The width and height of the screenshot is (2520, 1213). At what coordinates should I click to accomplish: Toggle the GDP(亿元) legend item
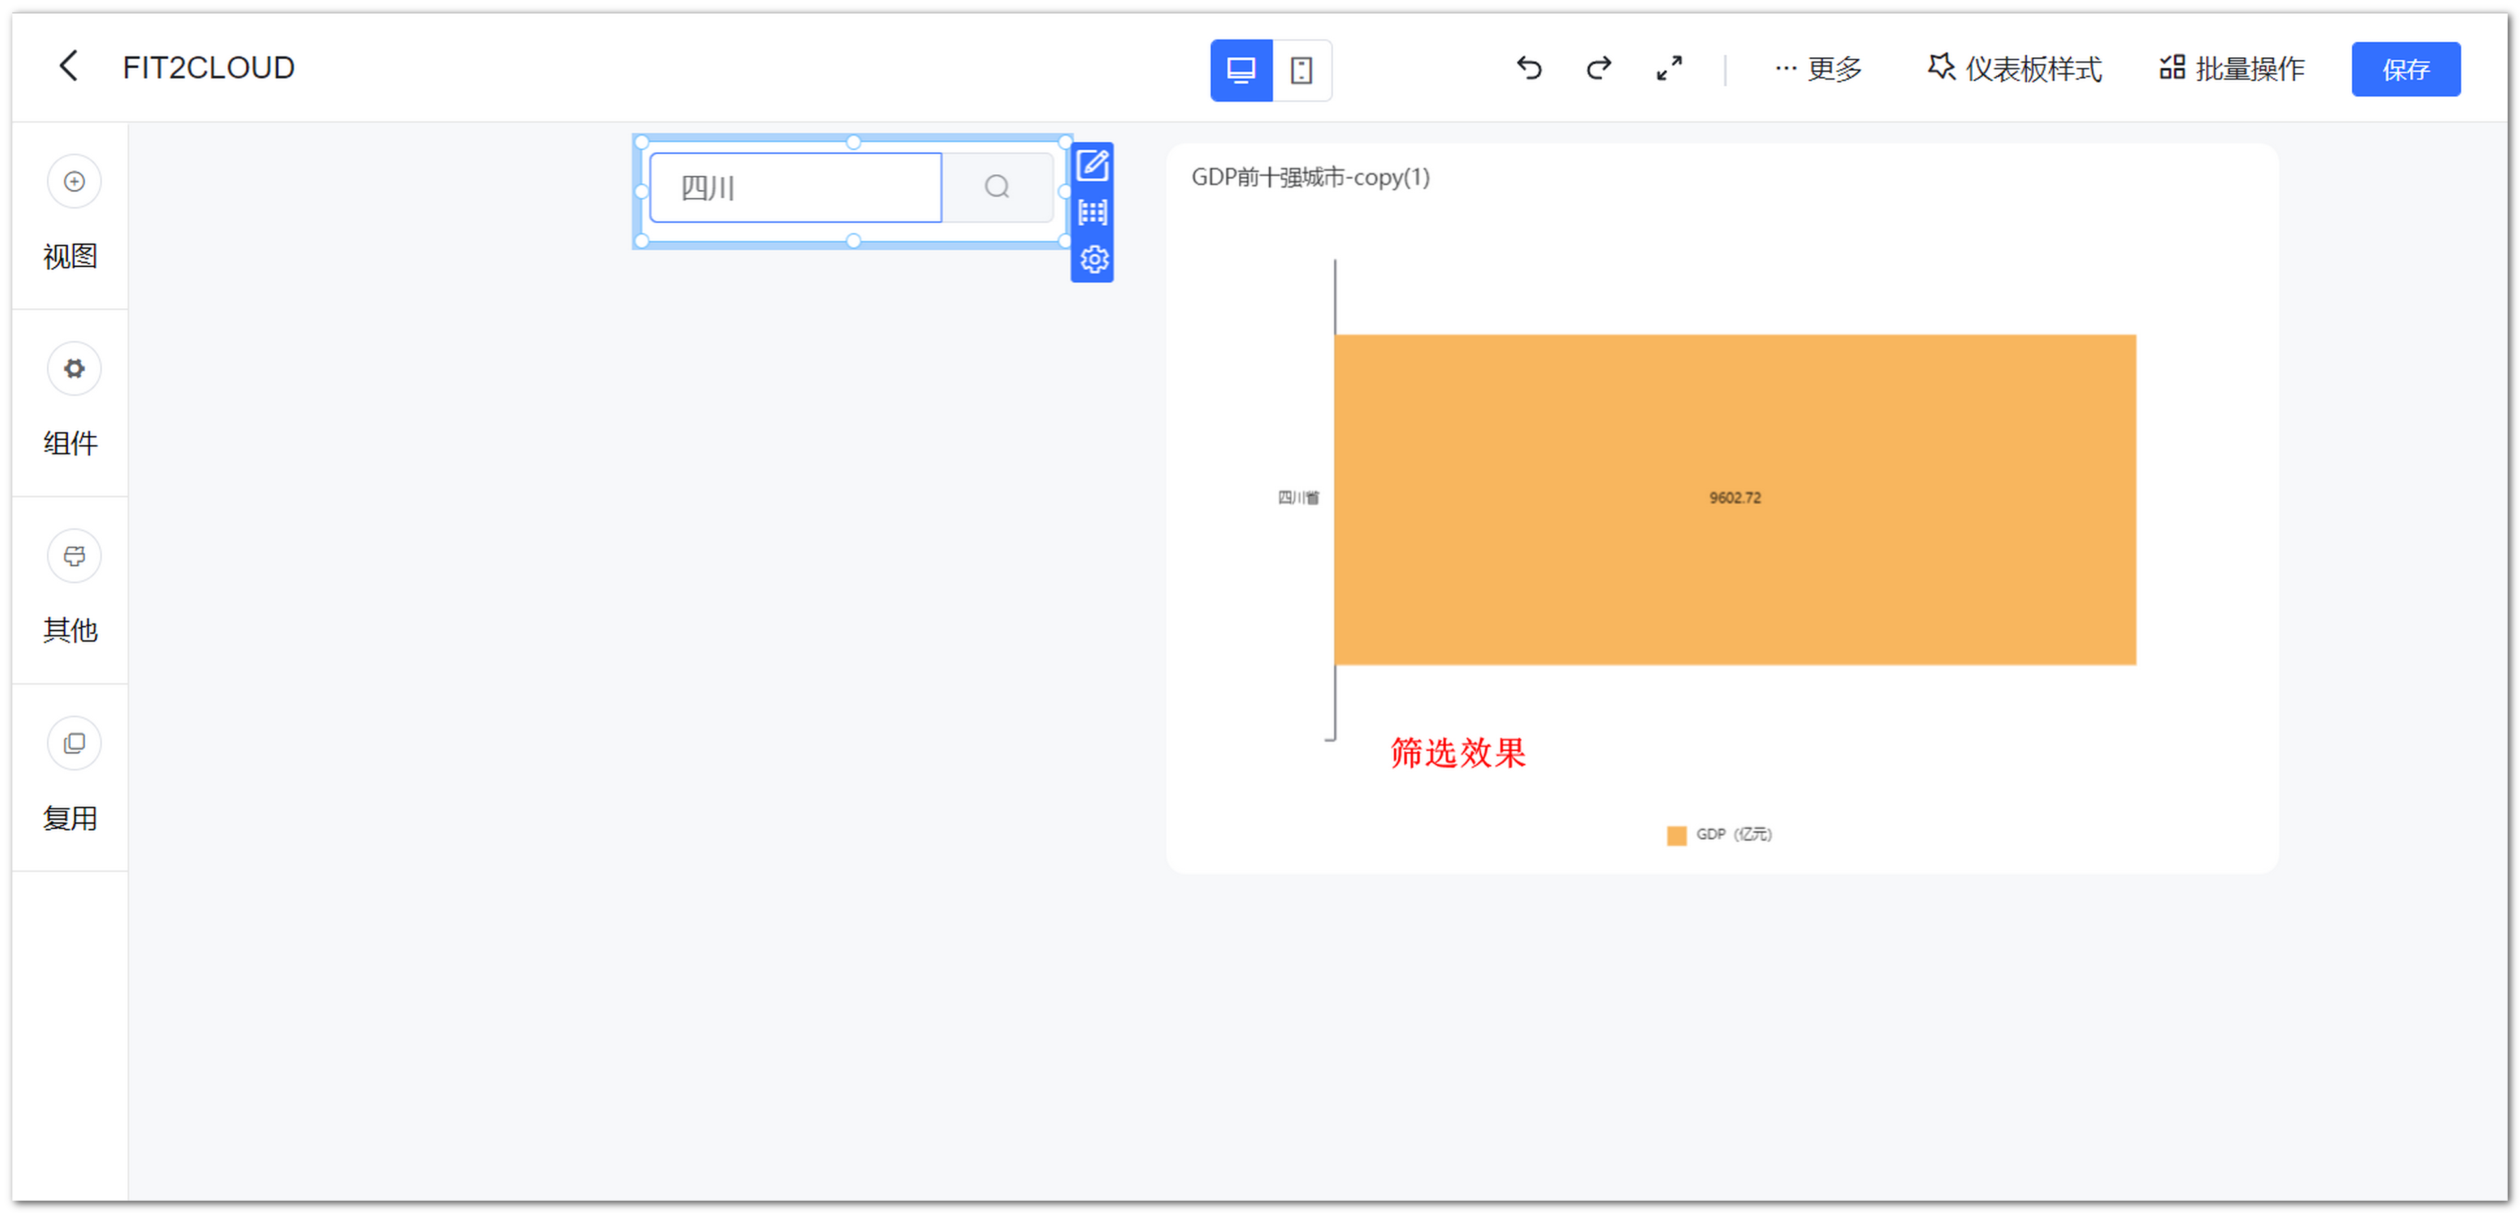click(x=1719, y=835)
